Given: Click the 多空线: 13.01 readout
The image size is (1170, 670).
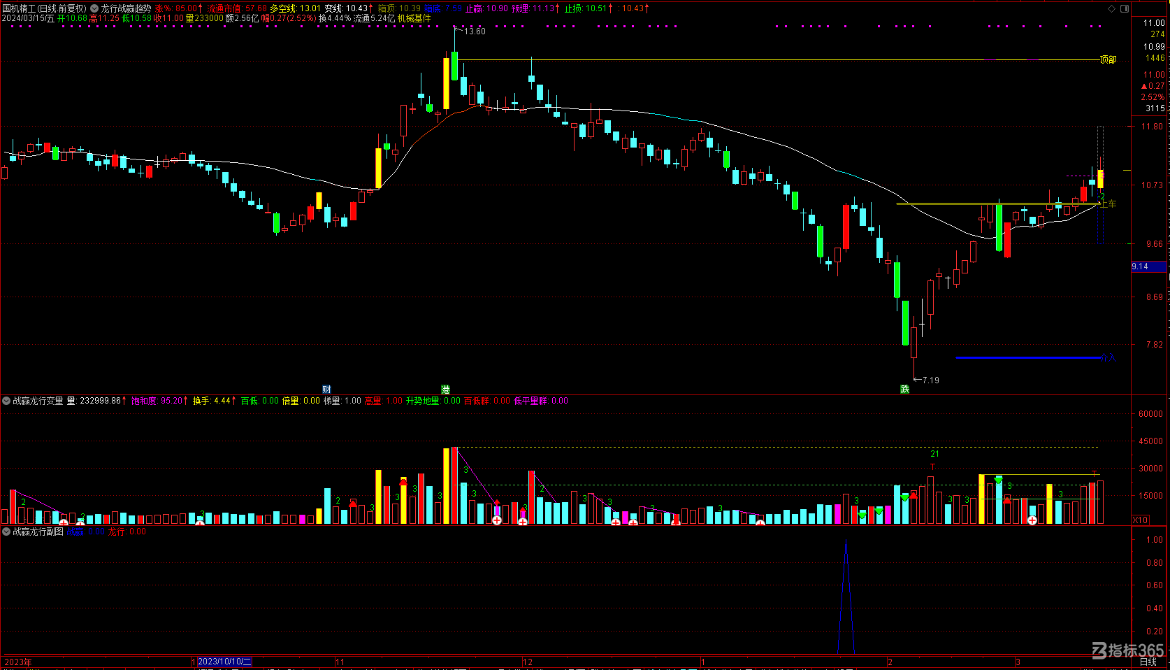Looking at the screenshot, I should click(x=296, y=8).
